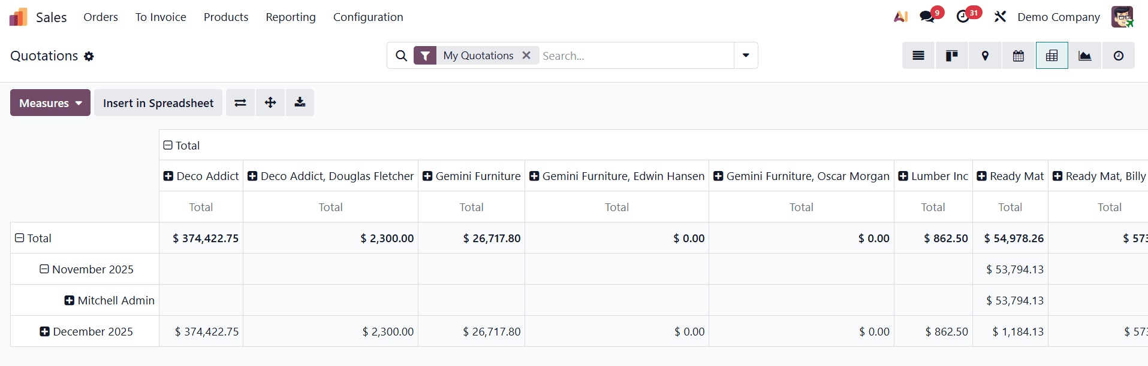Open the Demo Company switcher
Image resolution: width=1148 pixels, height=366 pixels.
1059,17
